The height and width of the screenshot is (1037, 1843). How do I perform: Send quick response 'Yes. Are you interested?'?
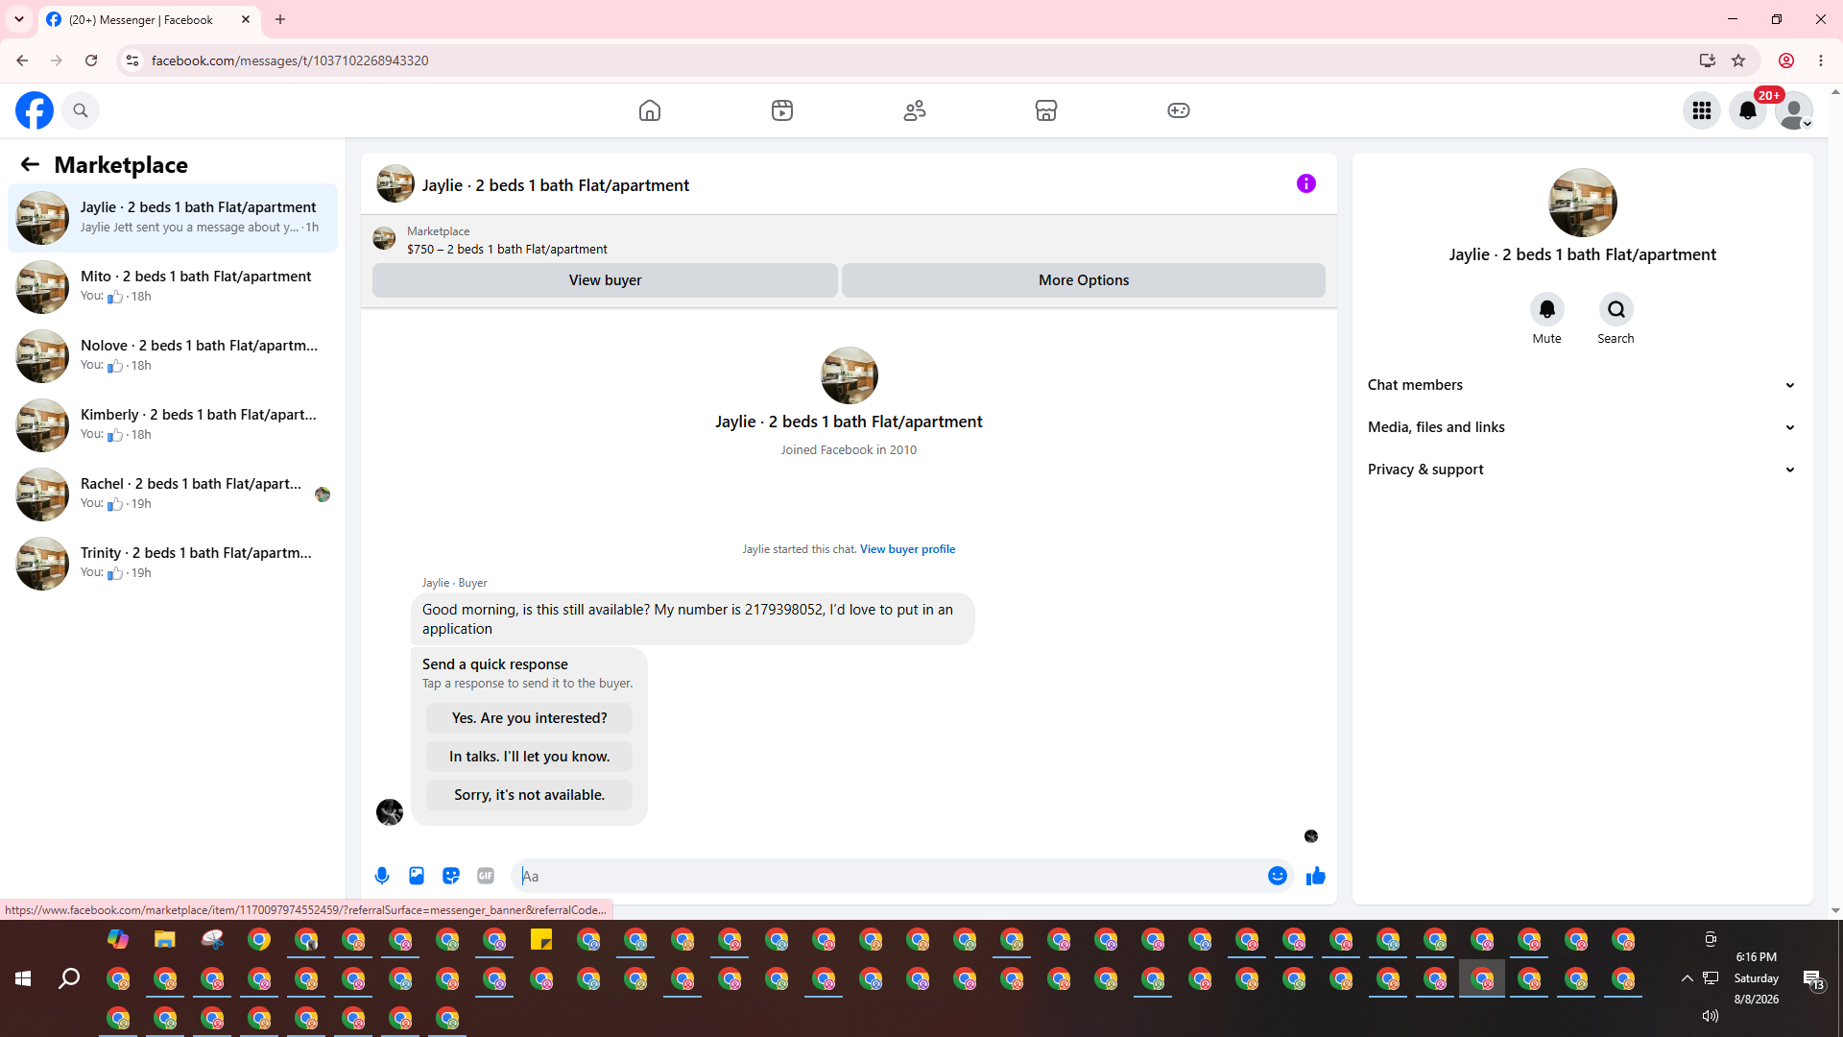530,718
